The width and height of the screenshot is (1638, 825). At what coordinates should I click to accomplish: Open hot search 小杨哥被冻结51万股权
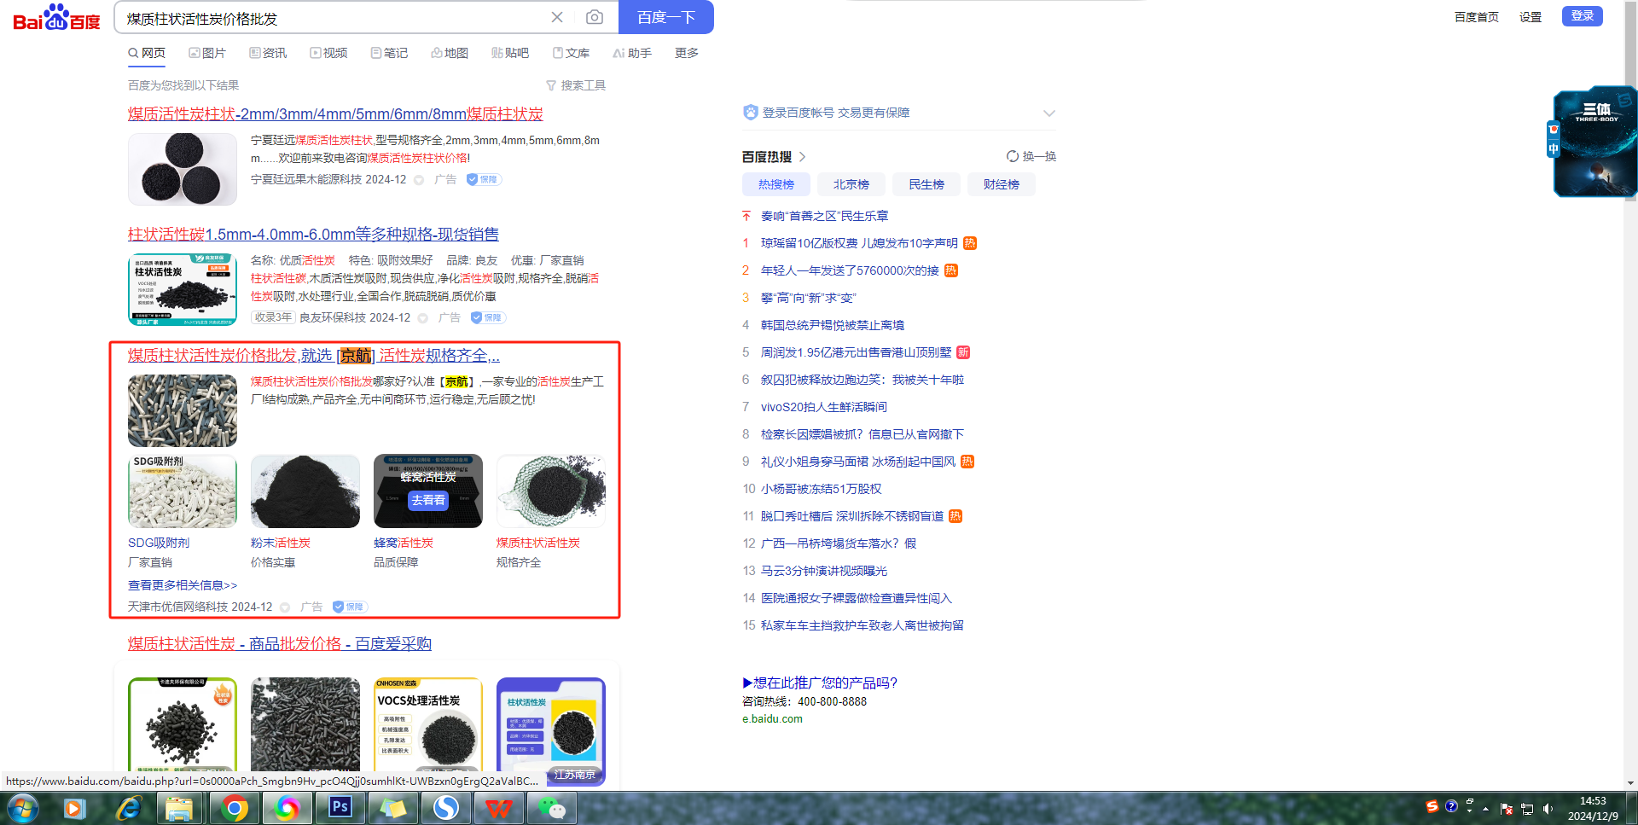point(822,489)
